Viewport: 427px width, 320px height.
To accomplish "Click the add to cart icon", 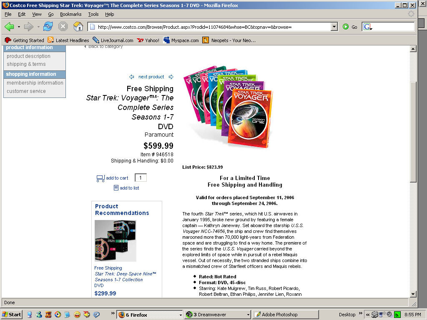I will [100, 178].
